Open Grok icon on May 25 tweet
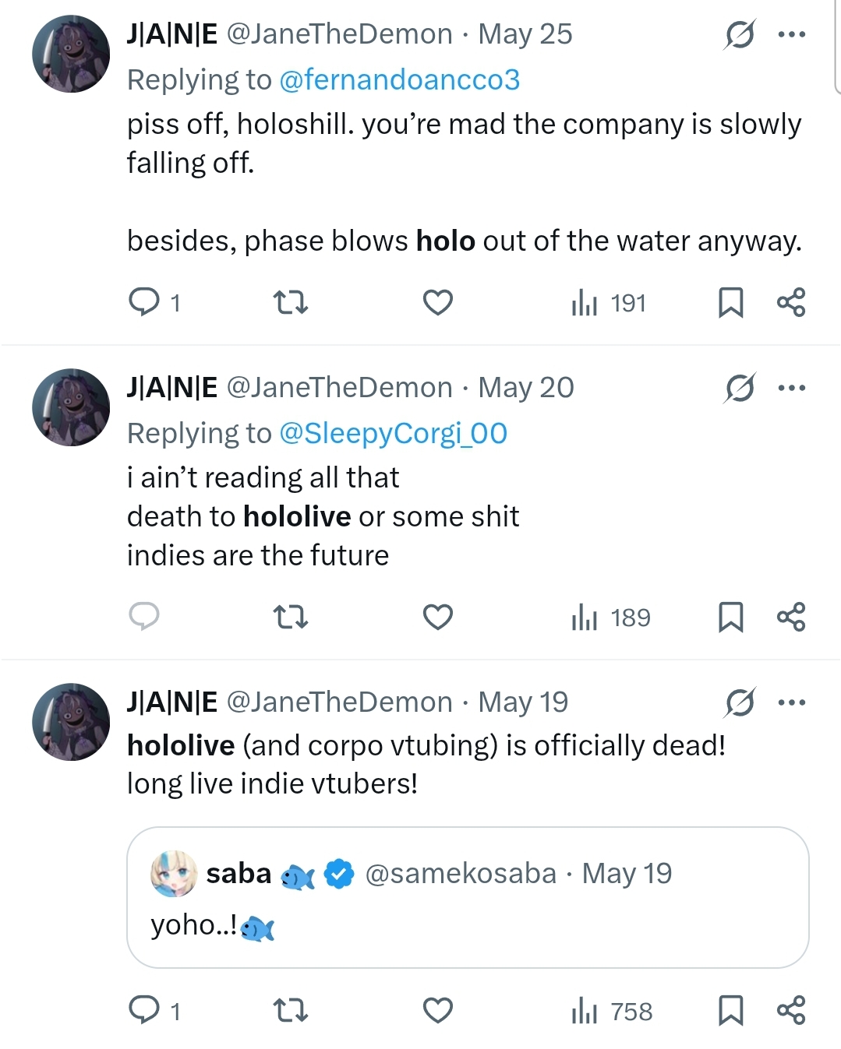This screenshot has width=841, height=1049. click(739, 34)
